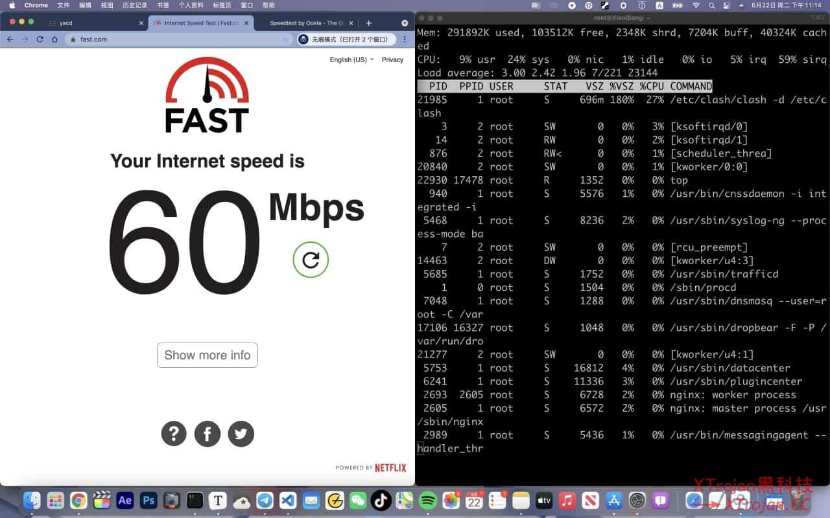Open App Store from the dock
Screen dimensions: 830x518
pos(614,501)
